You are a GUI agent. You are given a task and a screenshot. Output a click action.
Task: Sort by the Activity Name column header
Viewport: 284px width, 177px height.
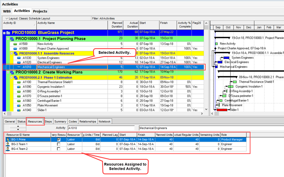(x=72, y=25)
